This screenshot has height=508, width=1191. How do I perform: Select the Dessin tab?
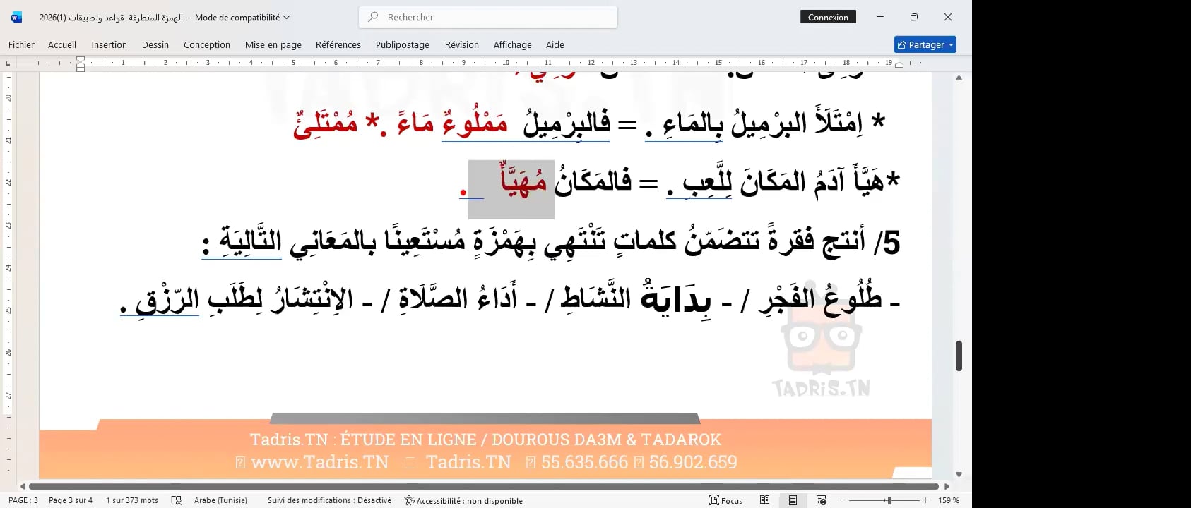(155, 44)
